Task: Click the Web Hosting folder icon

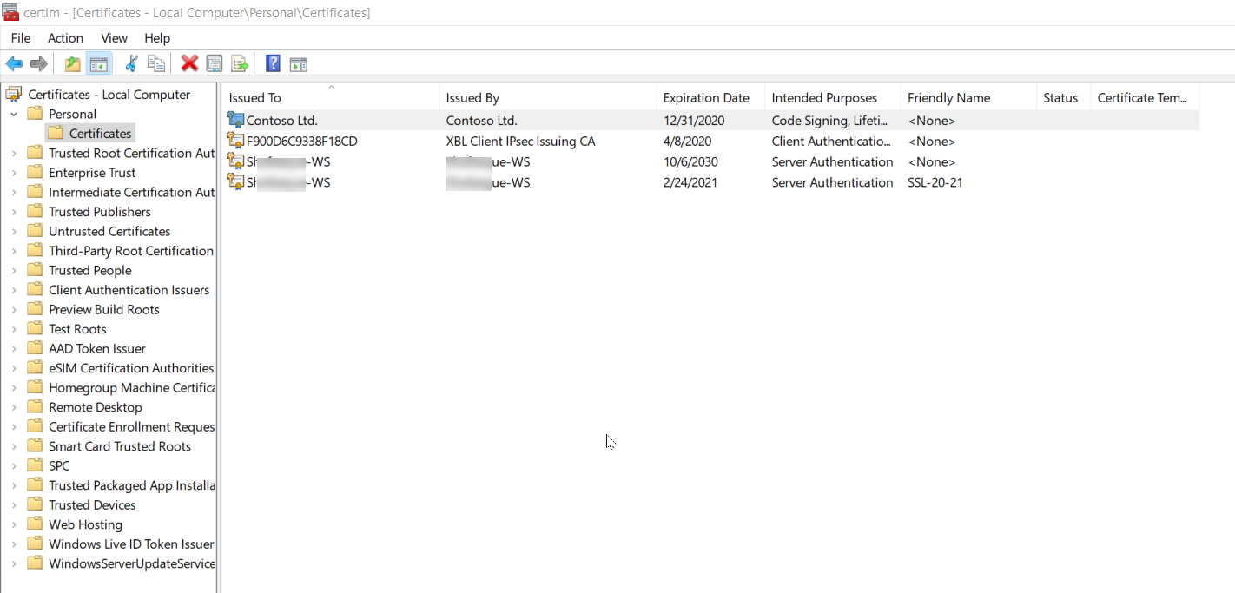Action: (35, 524)
